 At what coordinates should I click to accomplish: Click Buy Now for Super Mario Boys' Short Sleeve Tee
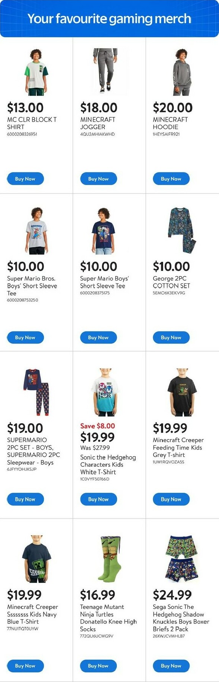click(x=99, y=337)
